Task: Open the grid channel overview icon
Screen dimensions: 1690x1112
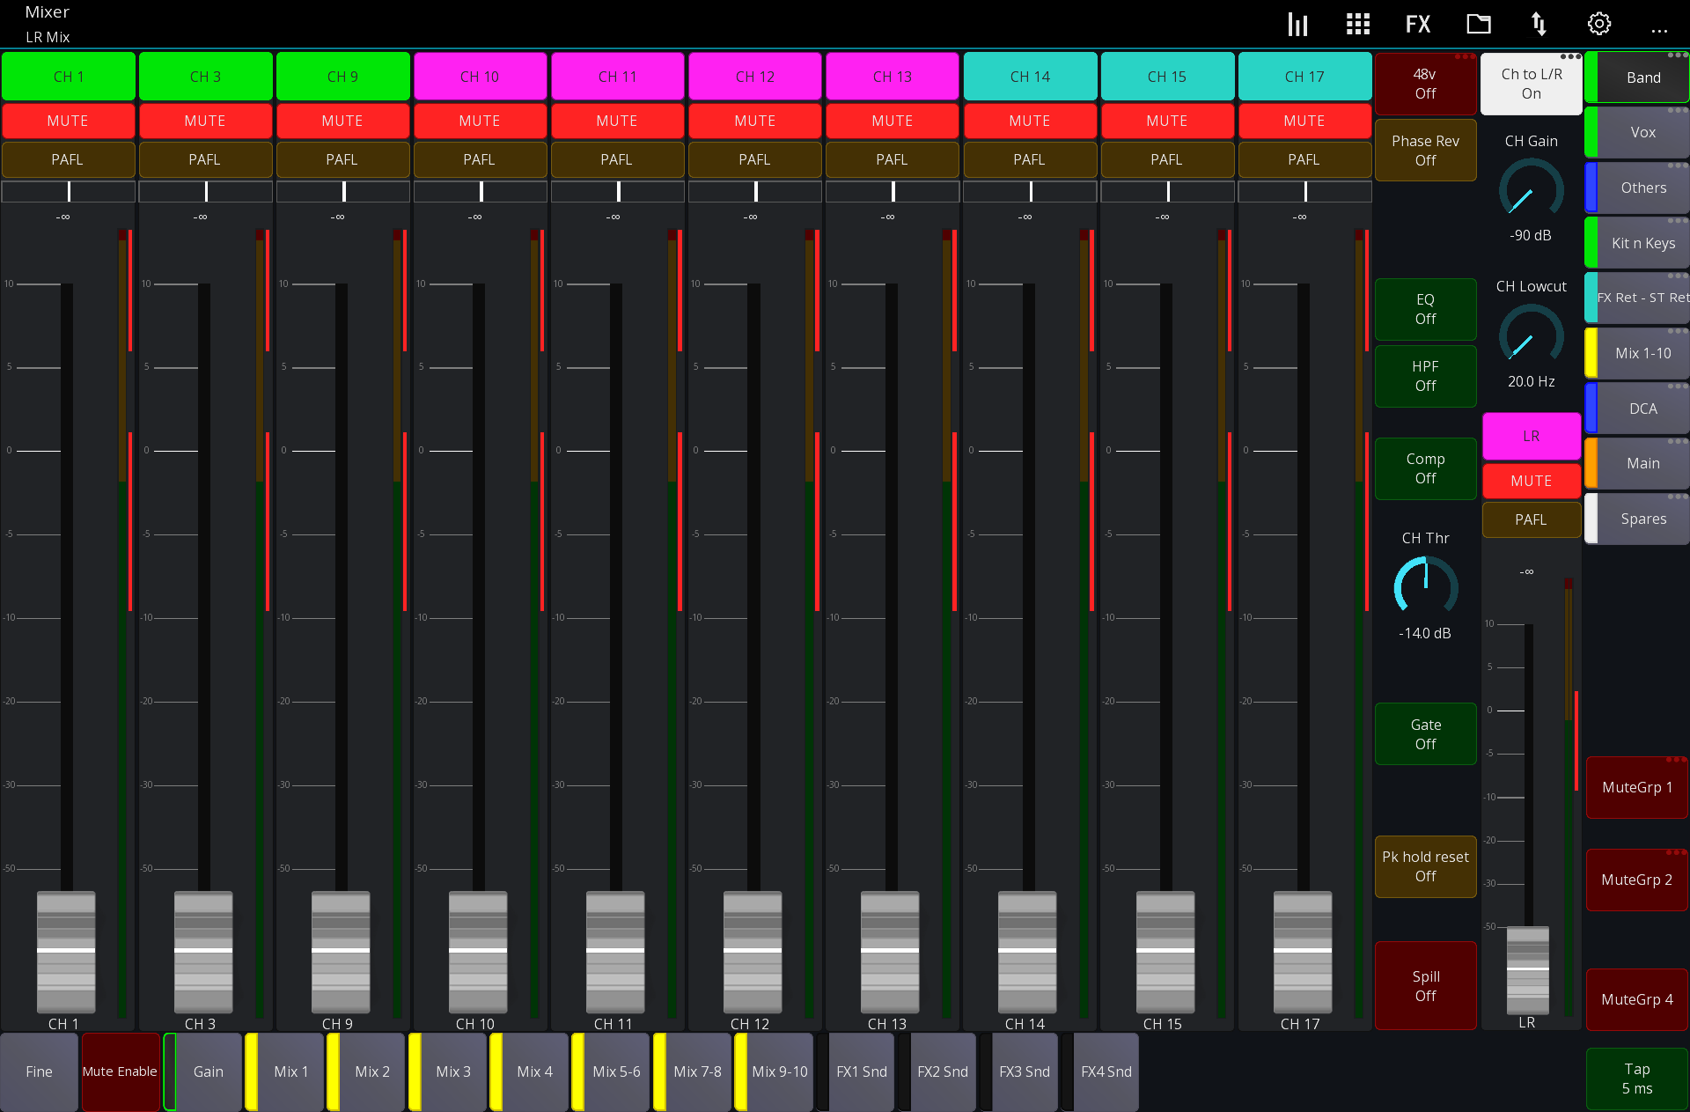Action: [x=1357, y=24]
